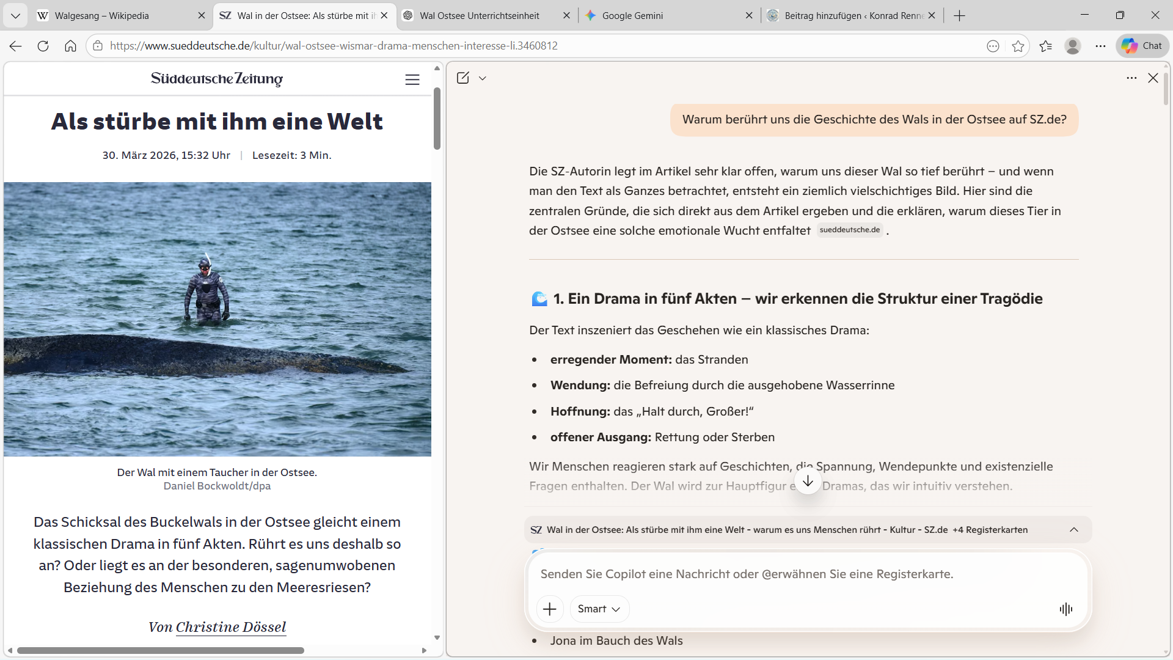Go to the browser home page icon
This screenshot has width=1173, height=660.
(70, 46)
